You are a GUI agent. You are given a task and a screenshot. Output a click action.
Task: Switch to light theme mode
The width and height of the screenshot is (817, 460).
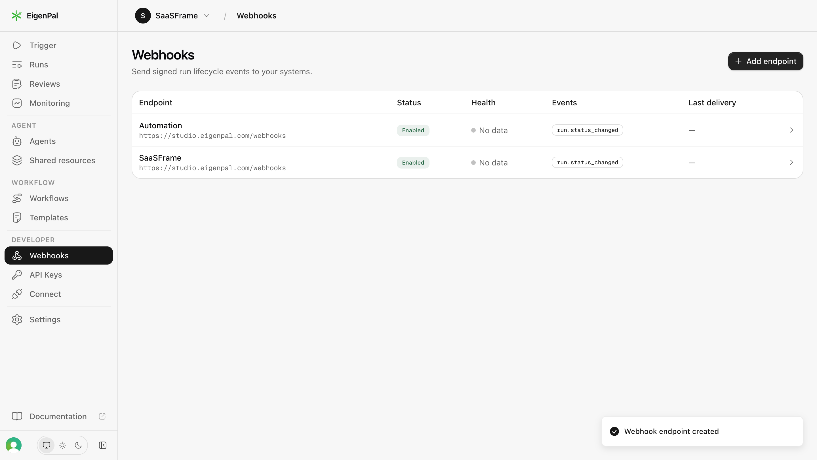(62, 446)
